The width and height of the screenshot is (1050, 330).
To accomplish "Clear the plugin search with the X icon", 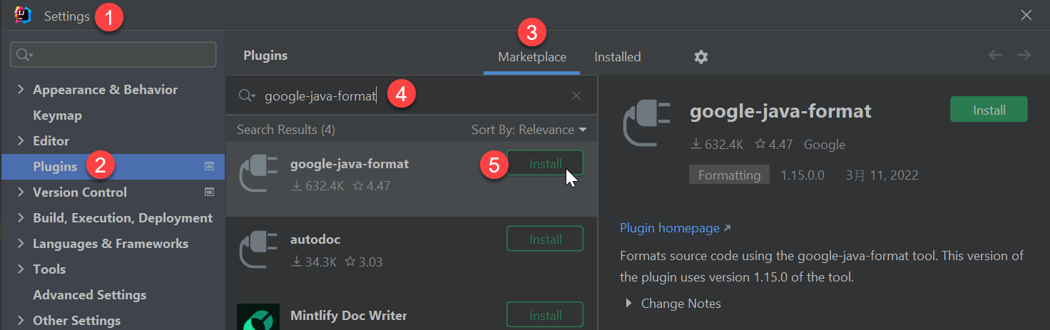I will pyautogui.click(x=576, y=96).
